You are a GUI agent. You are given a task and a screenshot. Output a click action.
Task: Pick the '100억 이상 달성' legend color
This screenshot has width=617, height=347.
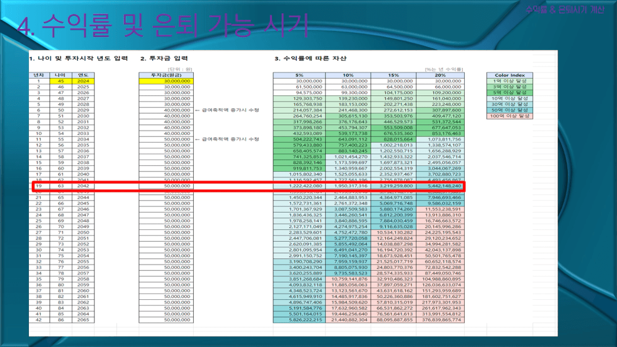tap(509, 116)
